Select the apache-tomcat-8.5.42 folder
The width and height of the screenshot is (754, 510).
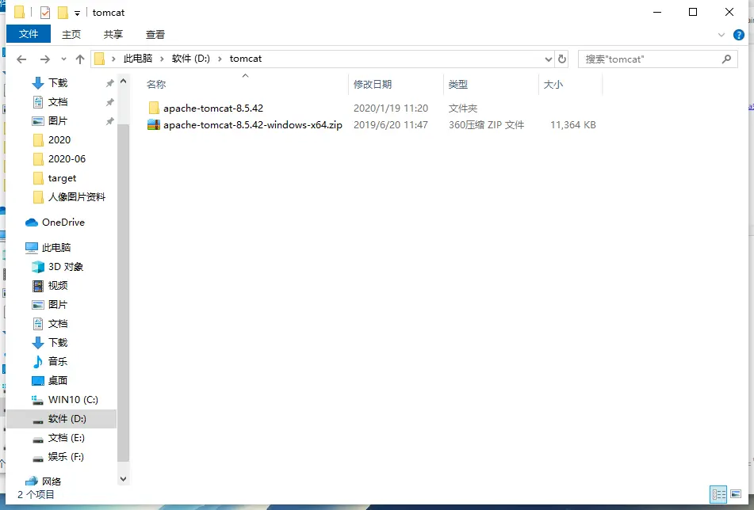tap(213, 108)
